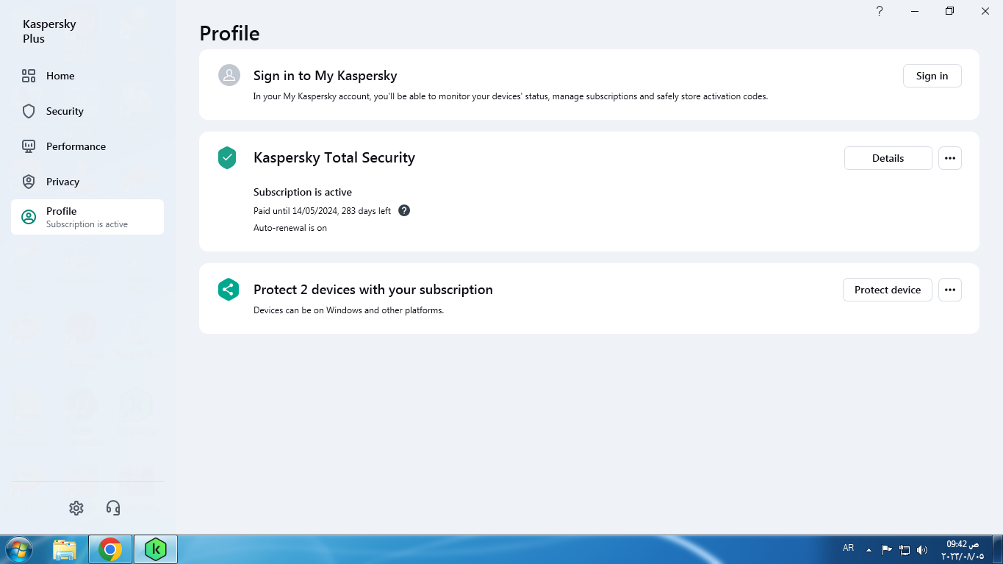1003x564 pixels.
Task: Go to the Security section
Action: tap(87, 111)
